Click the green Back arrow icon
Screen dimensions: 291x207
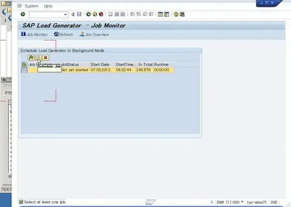89,14
